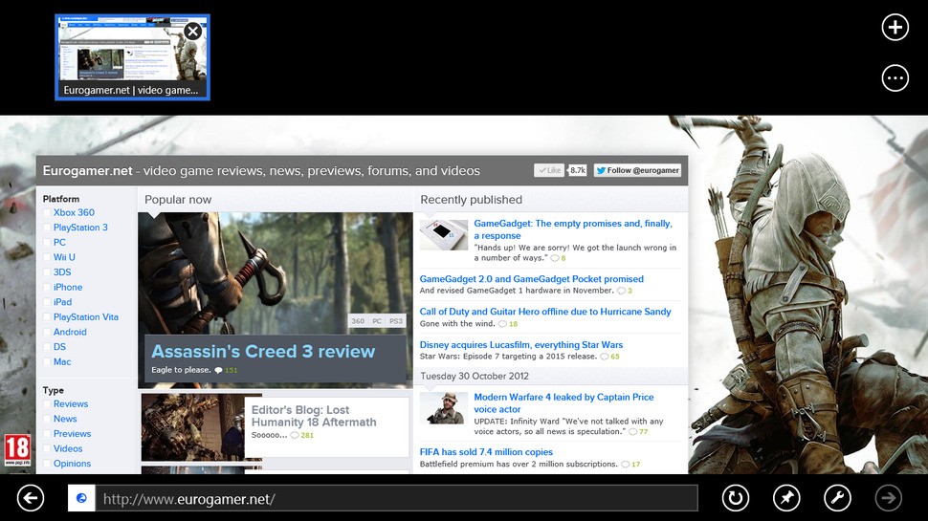Pin this site using the pin icon
The width and height of the screenshot is (928, 521).
point(787,498)
